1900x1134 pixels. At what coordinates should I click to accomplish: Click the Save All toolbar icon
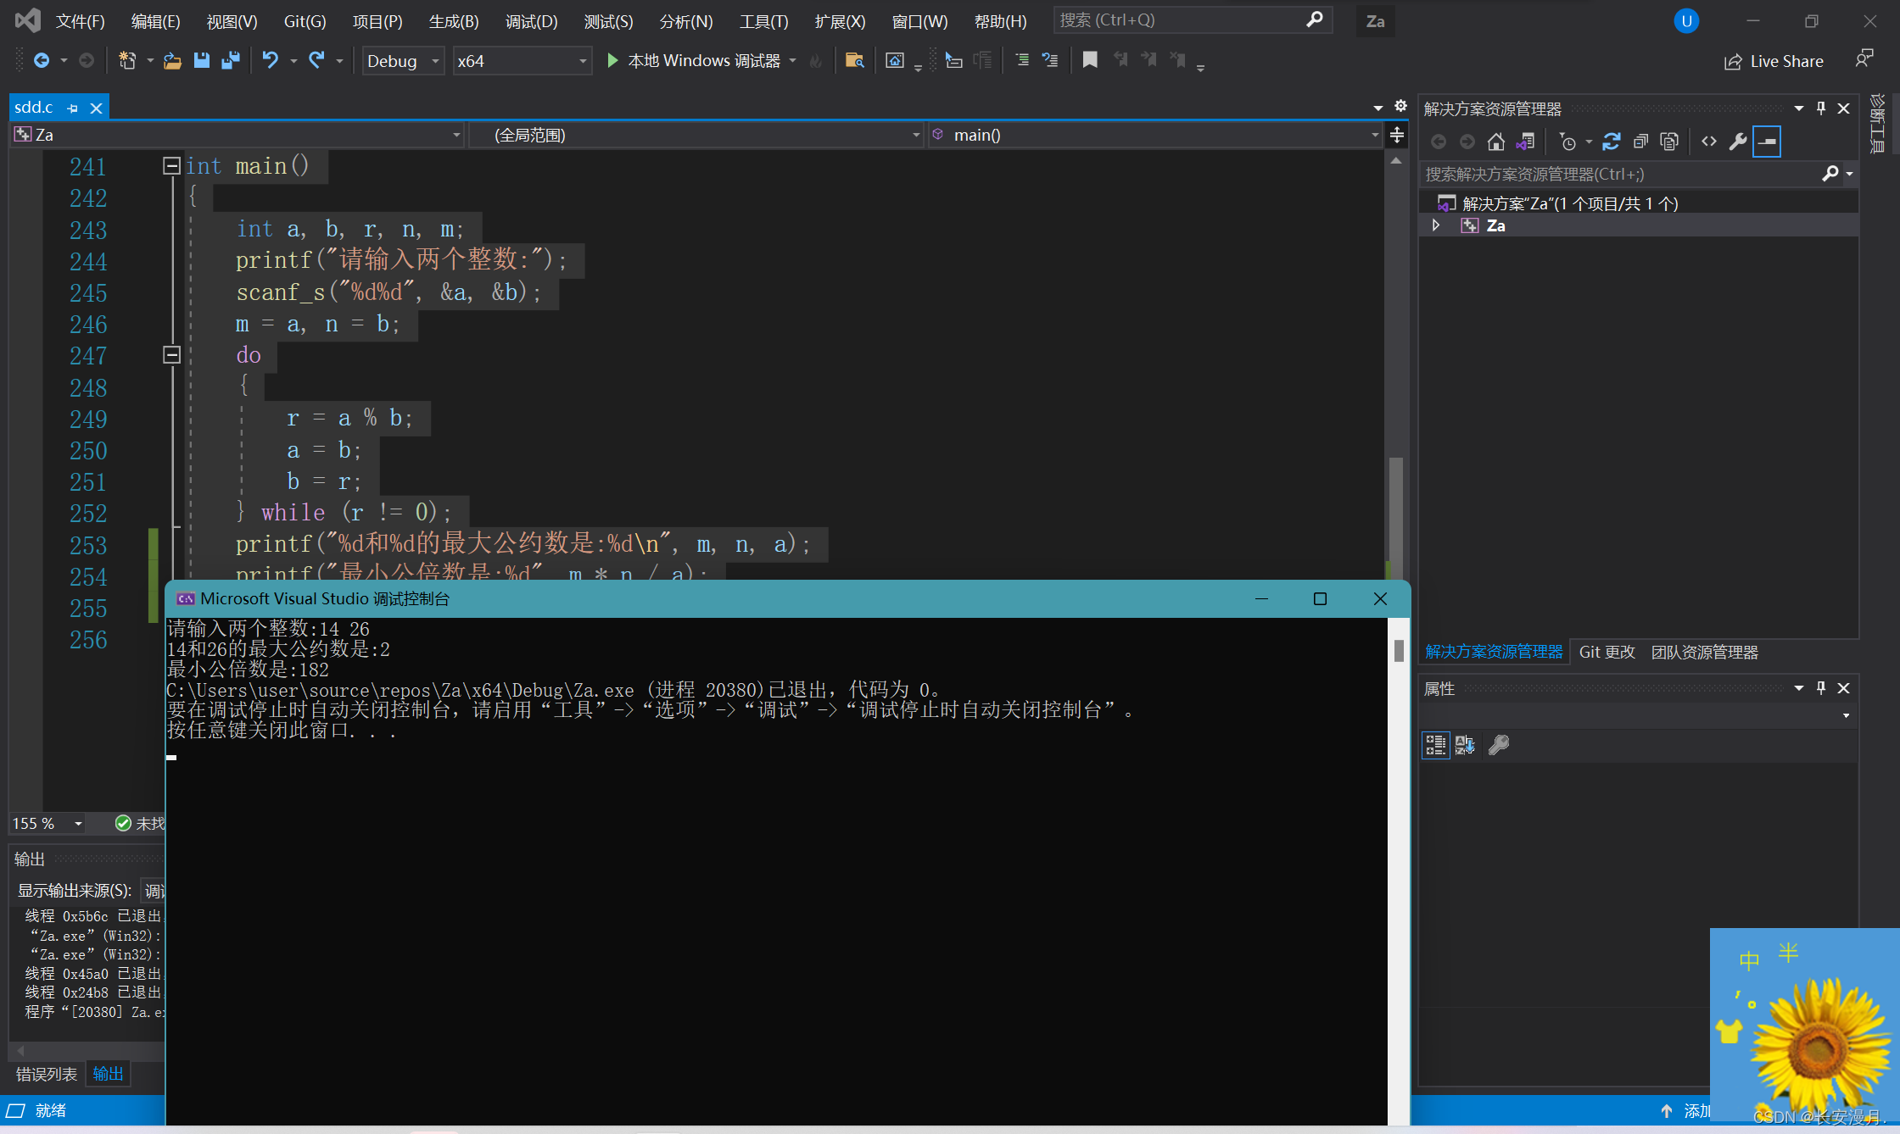[x=230, y=60]
